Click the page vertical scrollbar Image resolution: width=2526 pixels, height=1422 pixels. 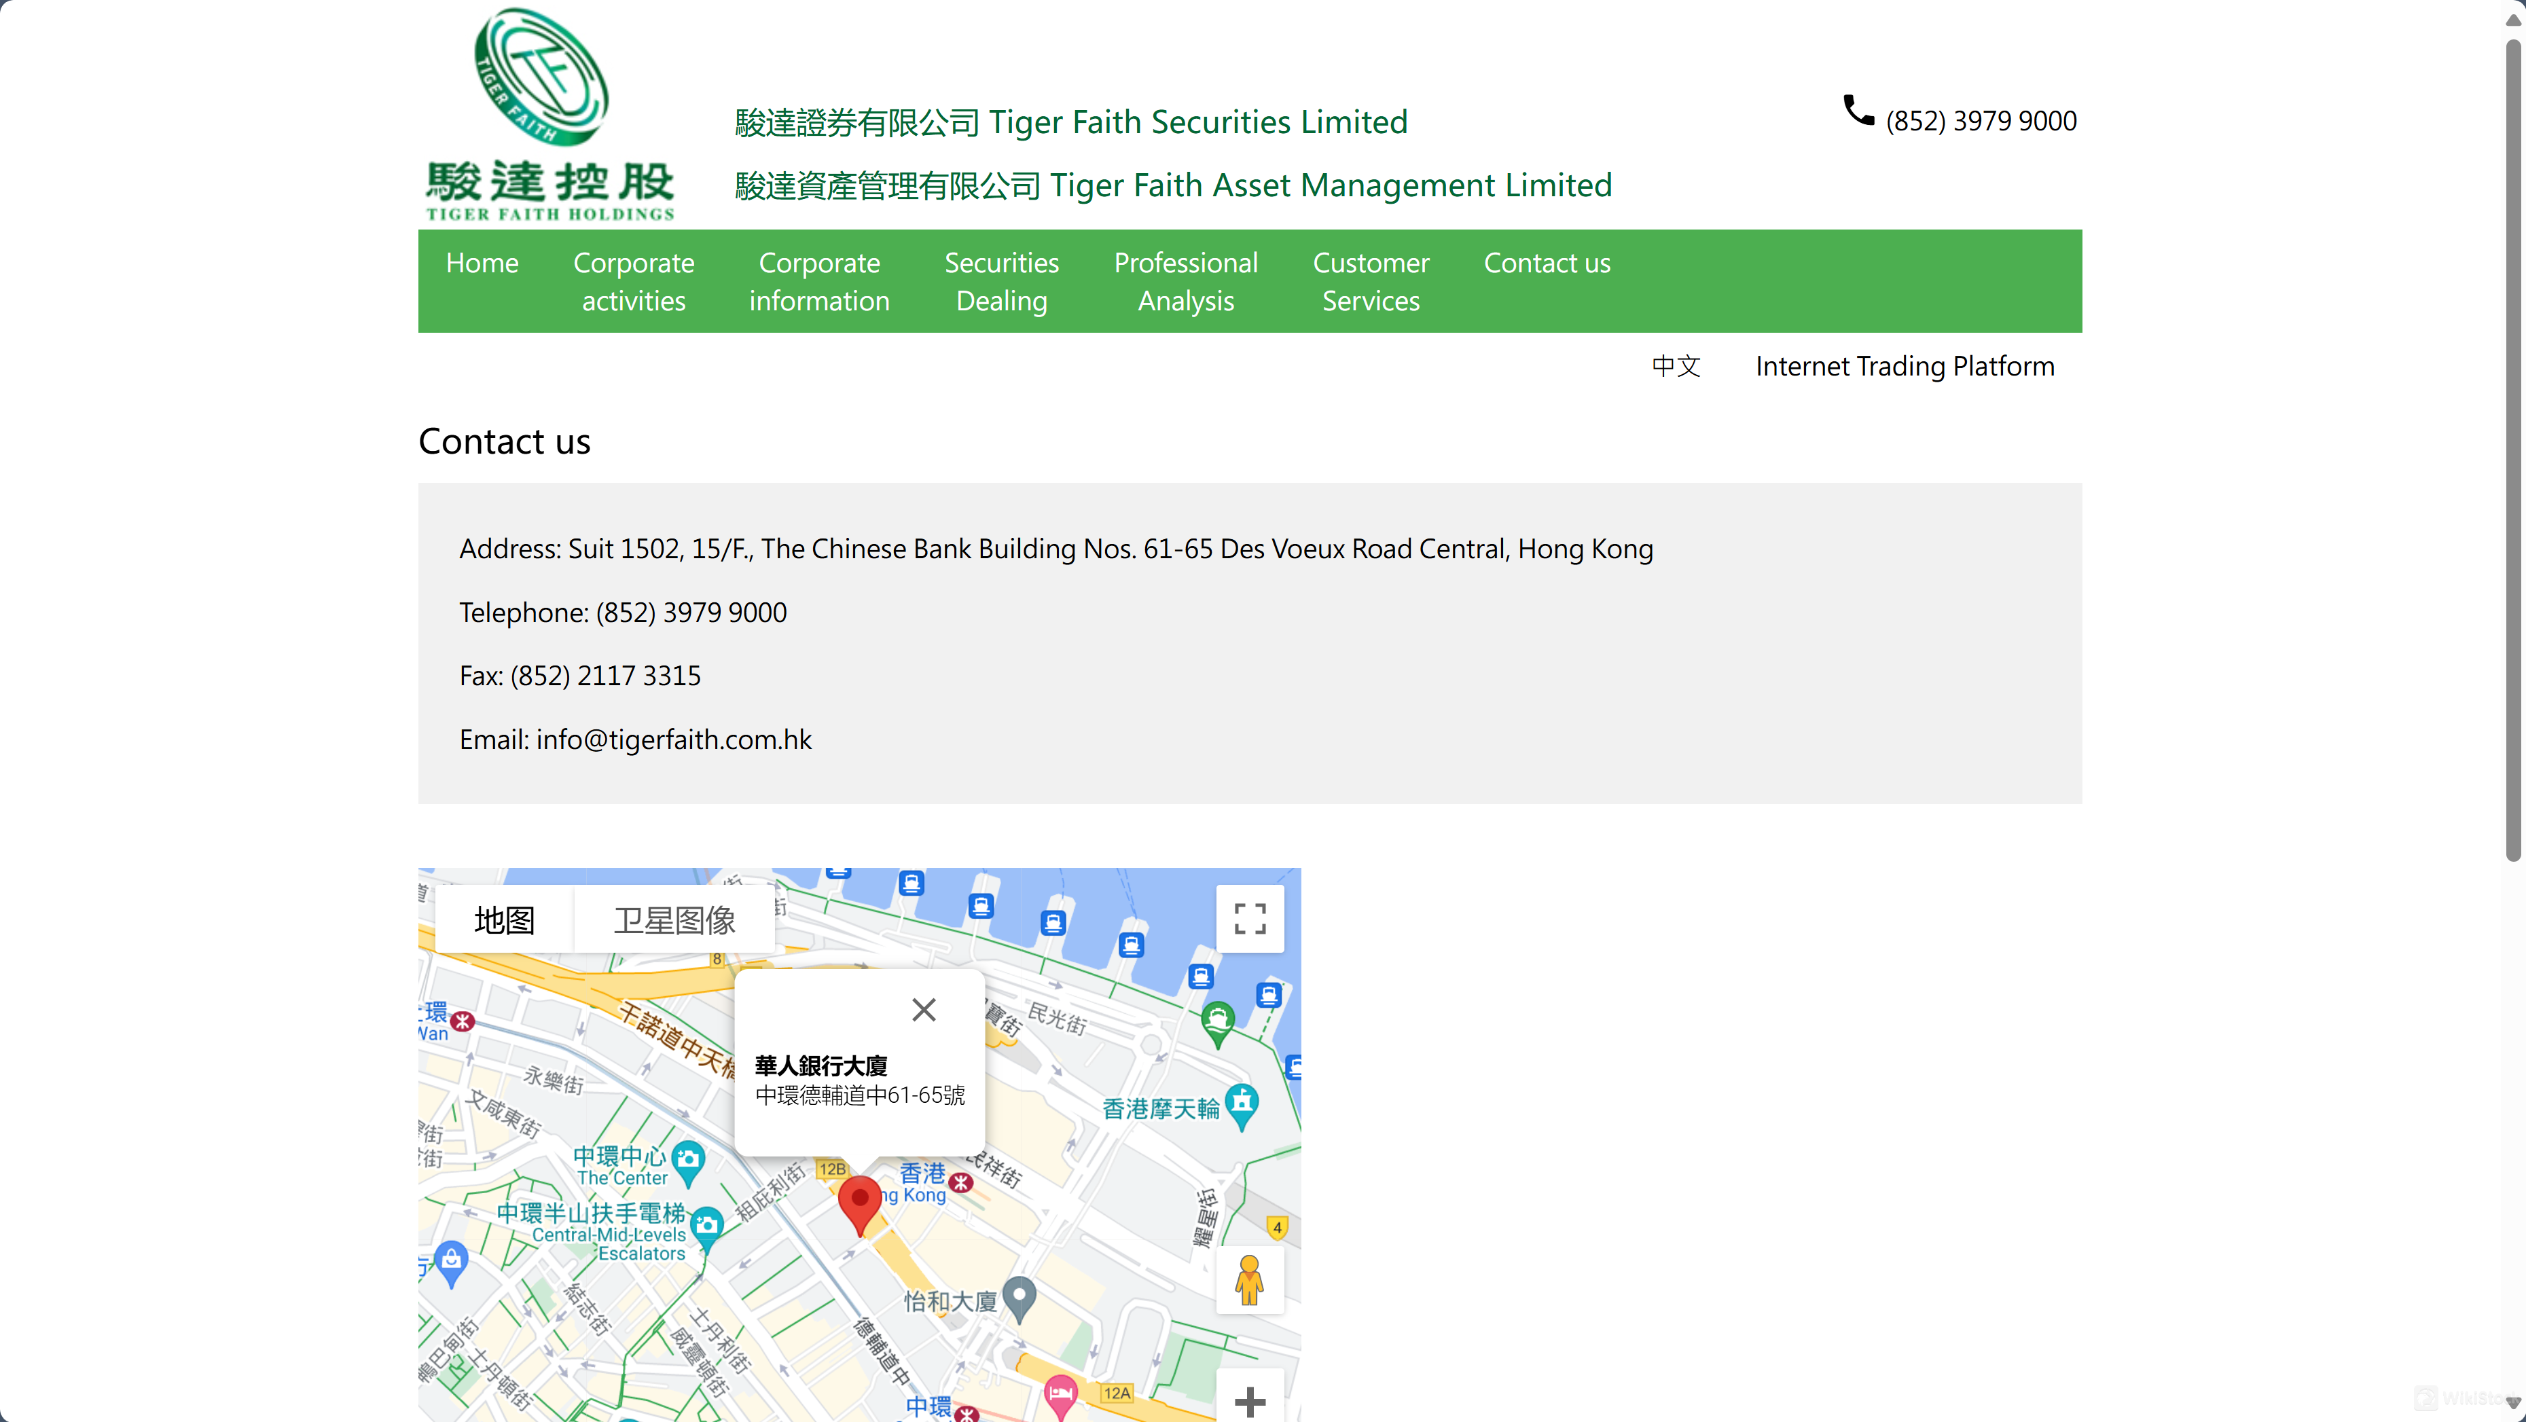coord(2512,451)
